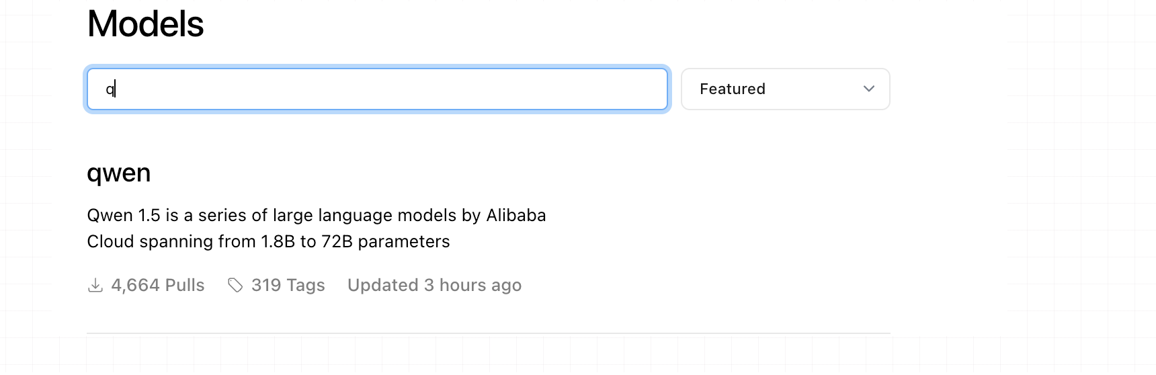Select the Featured label in the sort box

coord(733,89)
